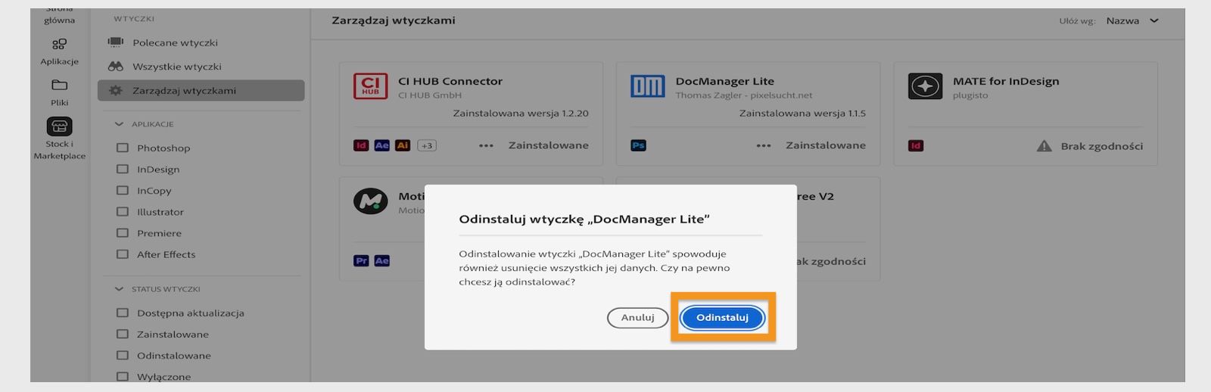Image resolution: width=1211 pixels, height=392 pixels.
Task: Check Dostępna aktualizacja filter
Action: 123,313
